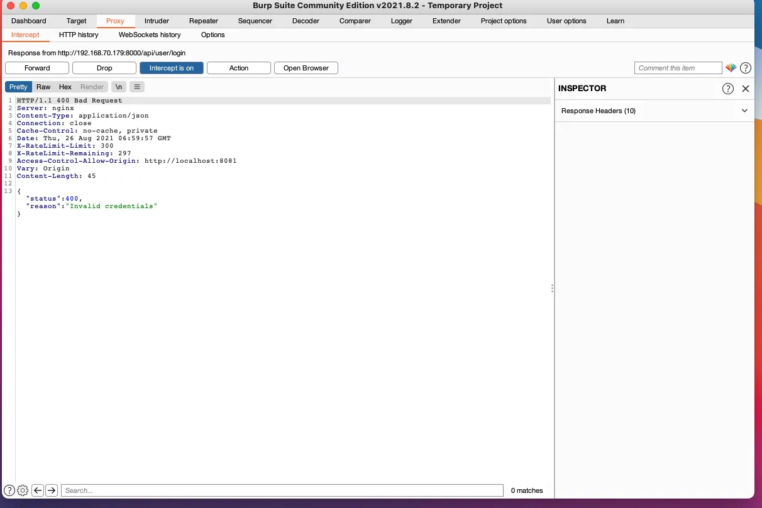Screen dimensions: 762x508
Task: Open the proxy Options sub-tab
Action: [213, 35]
